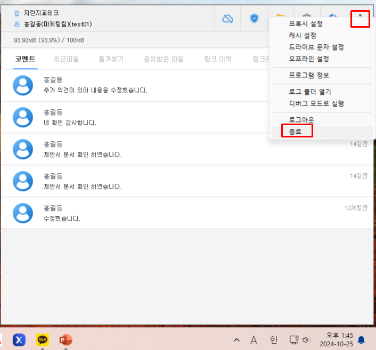This screenshot has height=350, width=376.
Task: Open the notification bell in system tray
Action: click(x=361, y=339)
